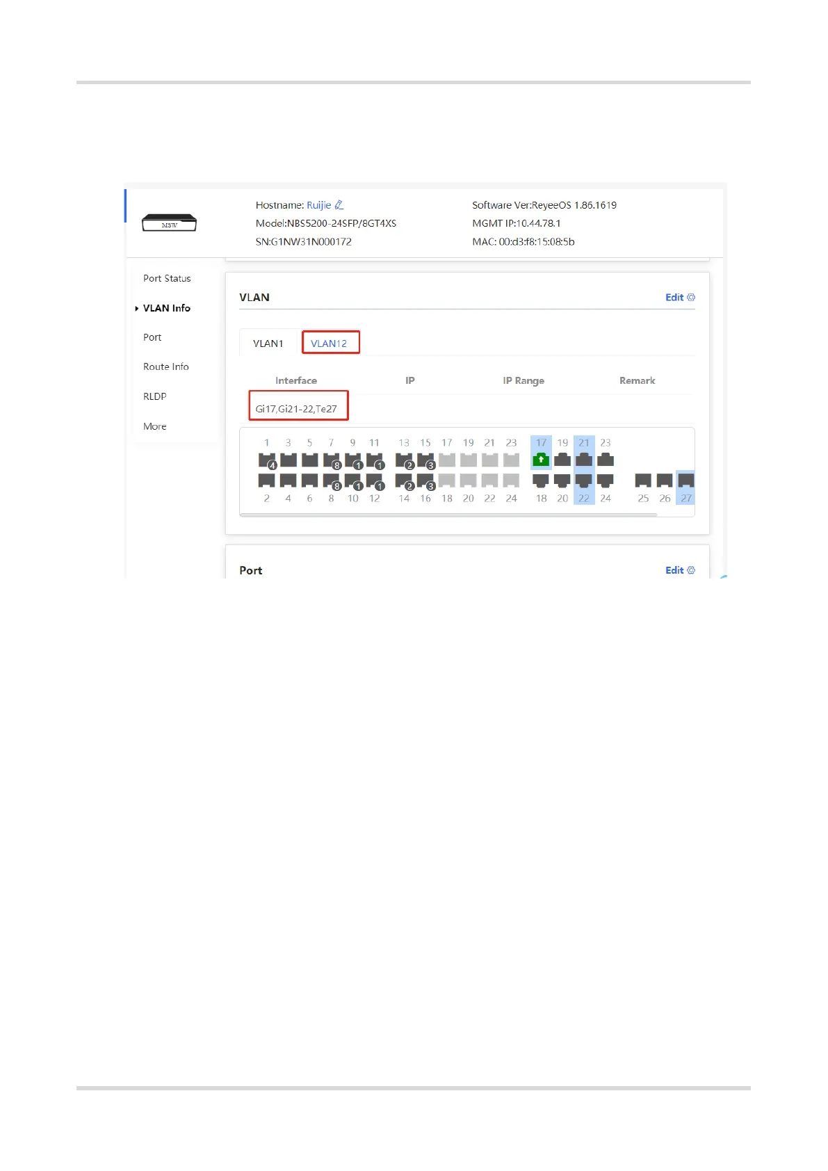Click SFP+ port 25 icon

click(643, 480)
